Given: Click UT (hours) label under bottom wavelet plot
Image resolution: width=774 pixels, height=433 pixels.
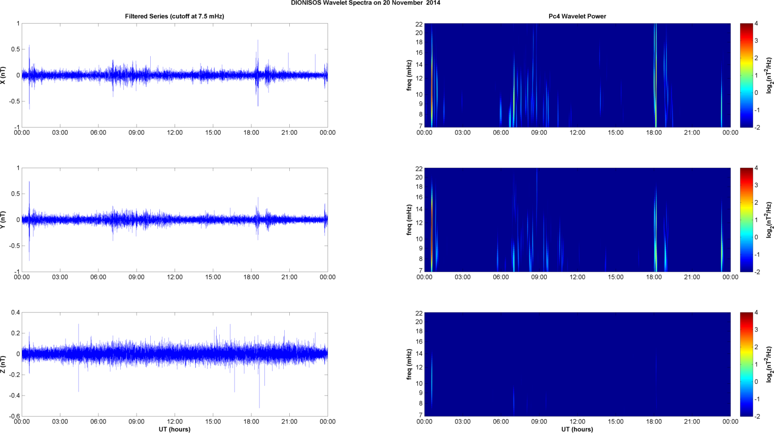Looking at the screenshot, I should point(577,429).
